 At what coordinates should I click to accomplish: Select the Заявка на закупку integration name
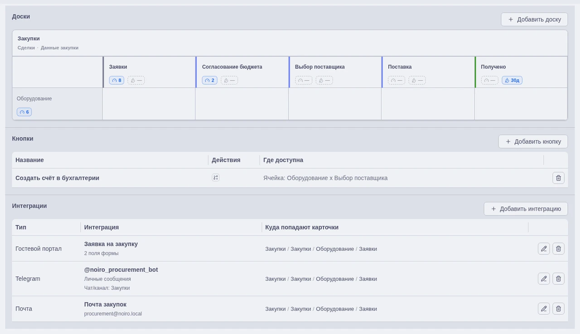coord(111,244)
